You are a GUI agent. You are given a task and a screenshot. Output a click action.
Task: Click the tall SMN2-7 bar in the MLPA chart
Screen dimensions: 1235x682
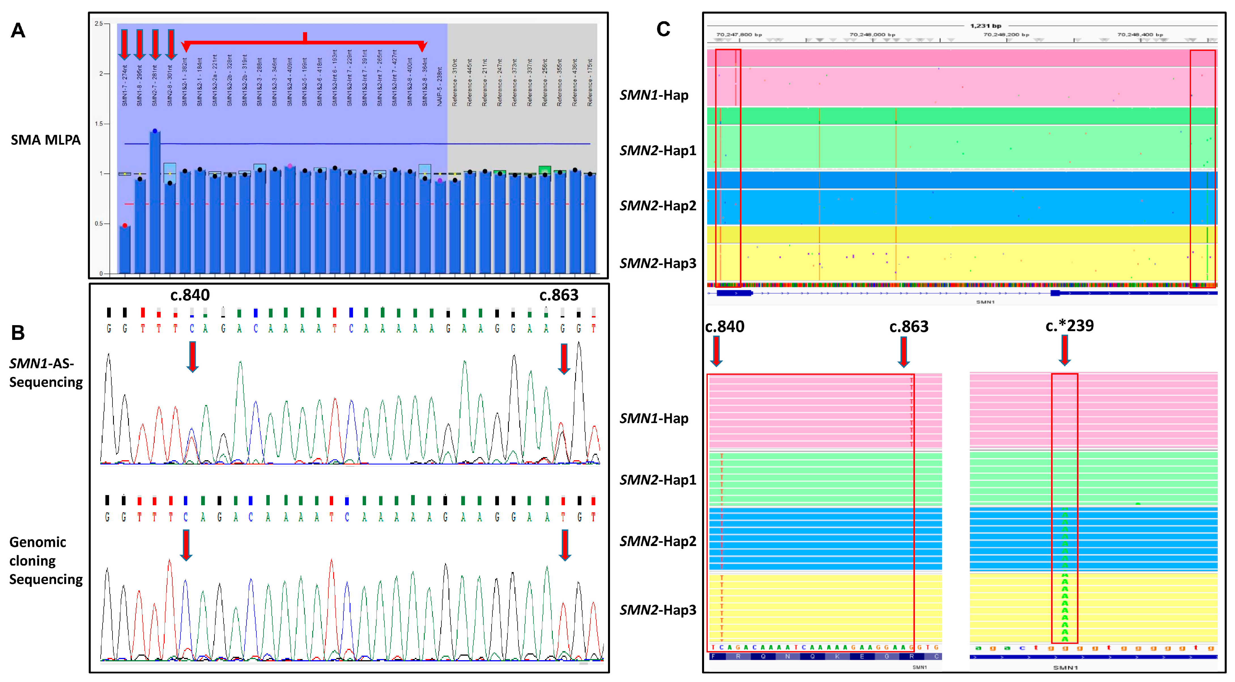click(154, 202)
